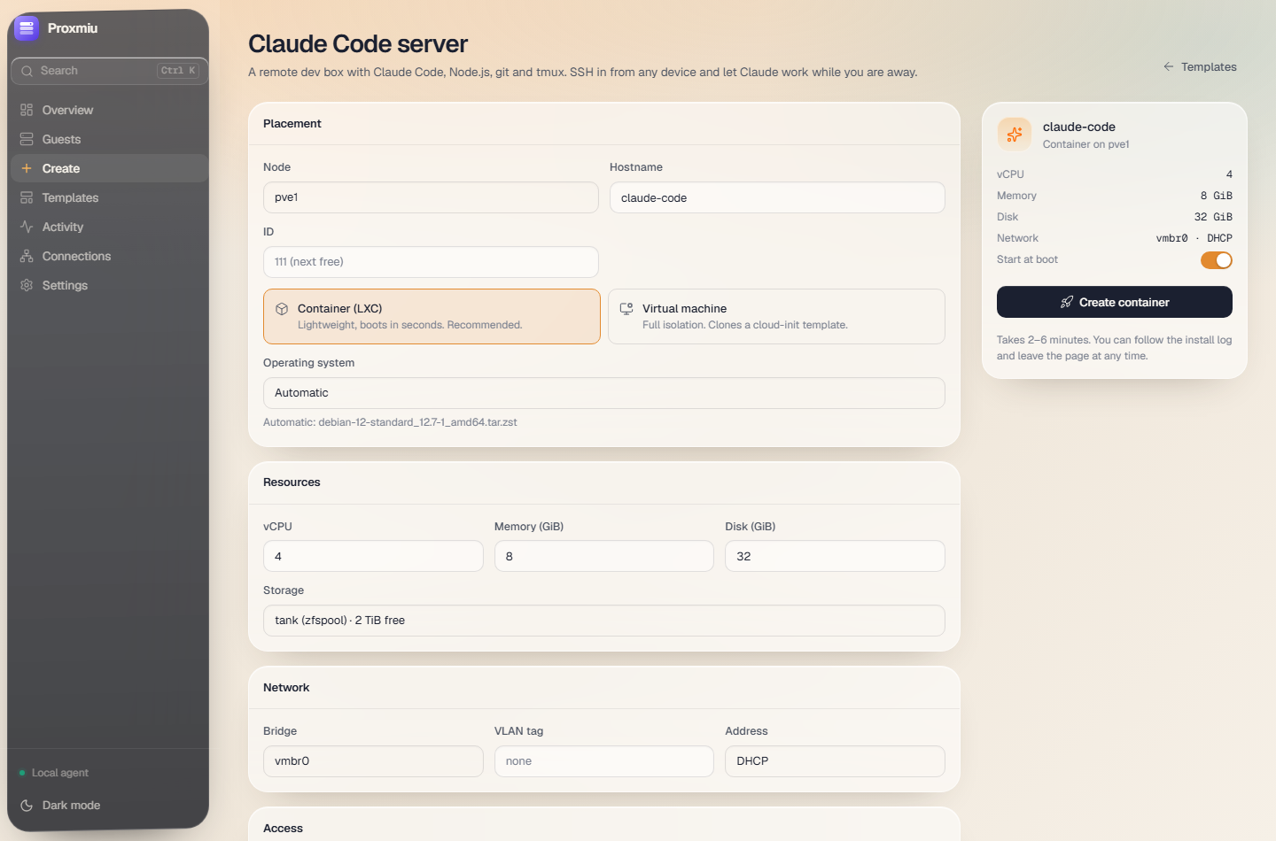This screenshot has width=1276, height=841.
Task: Click the Overview grid icon
Action: click(27, 110)
